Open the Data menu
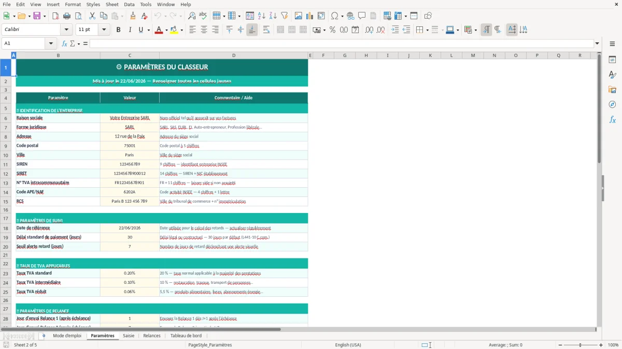This screenshot has width=622, height=349. (x=129, y=4)
